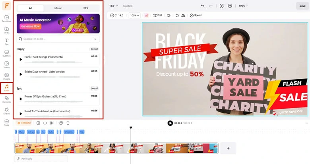The width and height of the screenshot is (310, 164).
Task: Open the help question mark icon
Action: 230,6
